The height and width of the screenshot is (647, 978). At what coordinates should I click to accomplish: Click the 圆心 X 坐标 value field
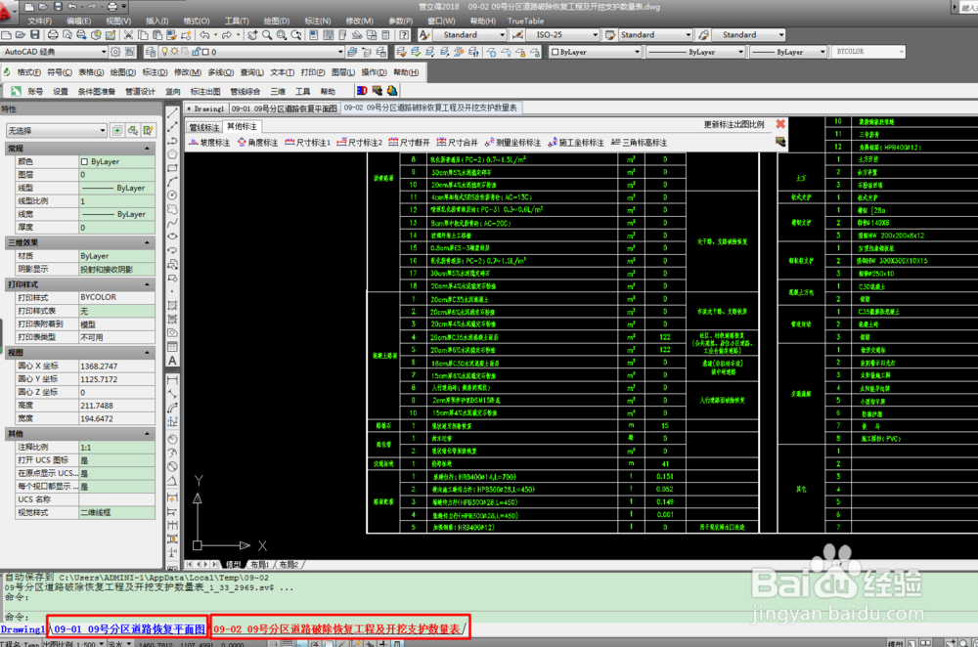pos(116,366)
